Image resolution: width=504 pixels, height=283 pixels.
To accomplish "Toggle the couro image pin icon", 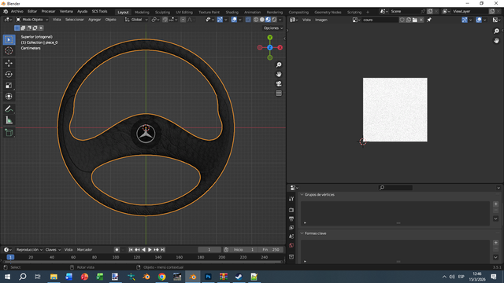I will [x=429, y=20].
